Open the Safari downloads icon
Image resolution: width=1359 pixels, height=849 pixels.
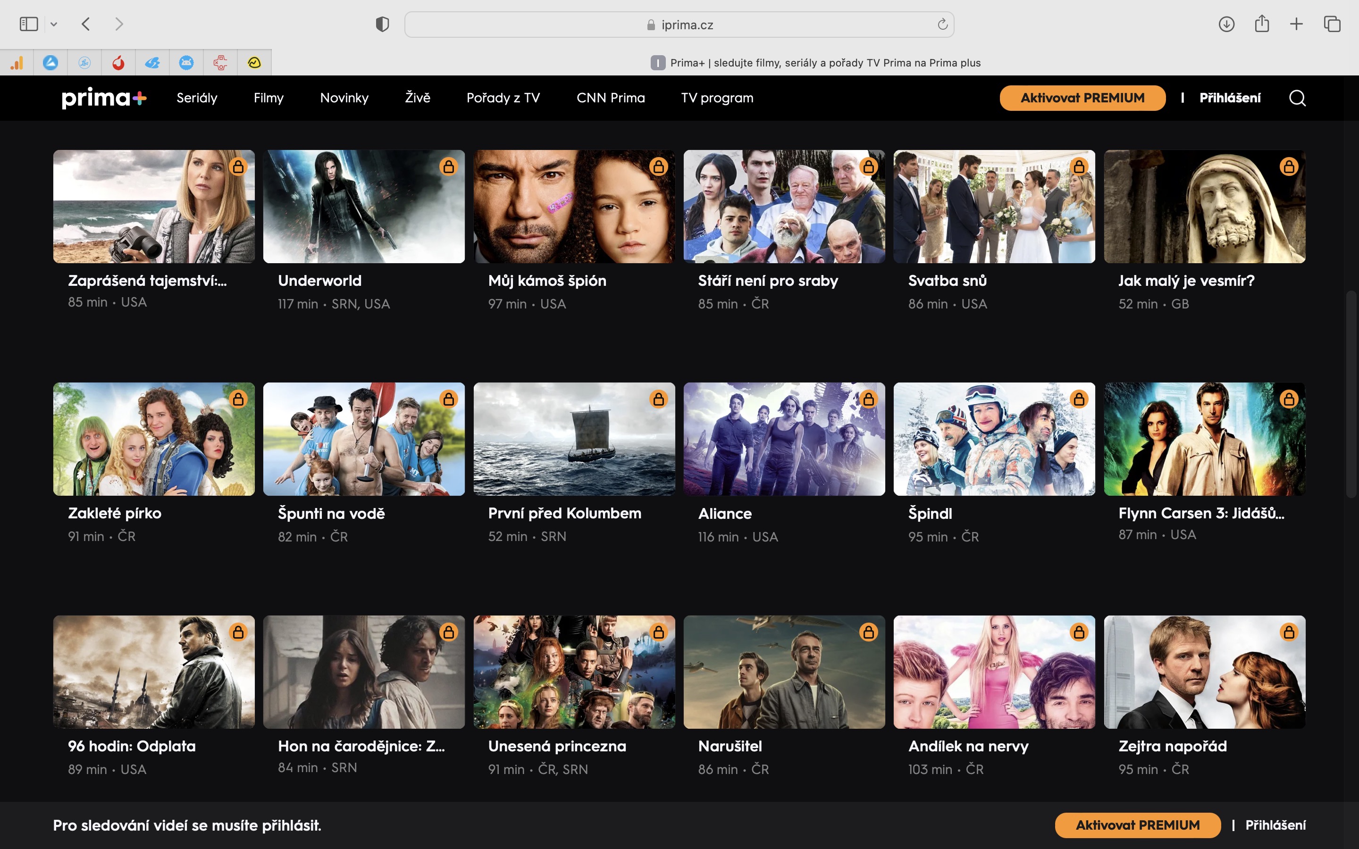point(1226,24)
